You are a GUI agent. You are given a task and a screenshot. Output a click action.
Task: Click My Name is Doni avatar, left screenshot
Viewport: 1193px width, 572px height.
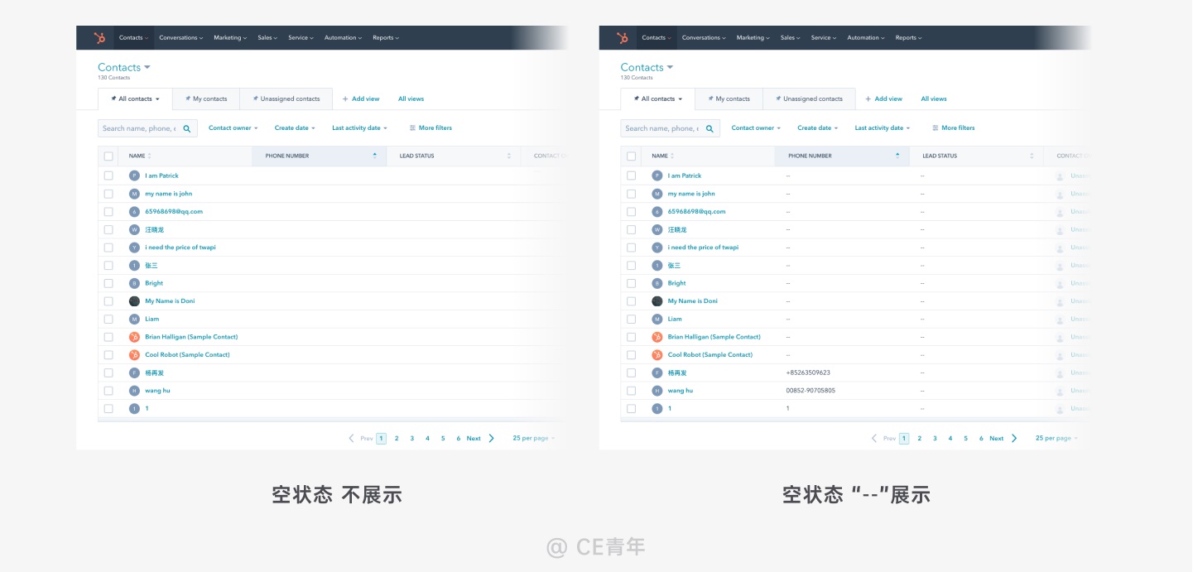click(x=134, y=301)
